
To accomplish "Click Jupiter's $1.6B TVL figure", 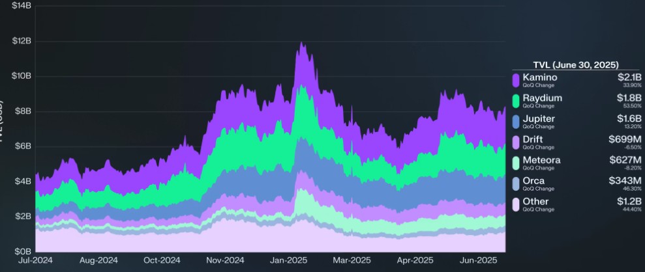I will tap(630, 118).
